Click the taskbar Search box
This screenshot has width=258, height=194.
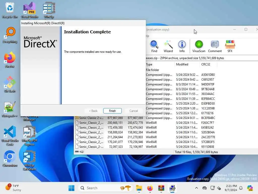point(105,188)
